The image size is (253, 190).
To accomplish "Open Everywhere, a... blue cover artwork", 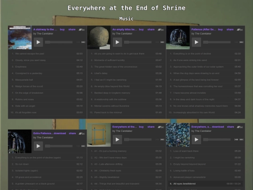I will click(178, 135).
